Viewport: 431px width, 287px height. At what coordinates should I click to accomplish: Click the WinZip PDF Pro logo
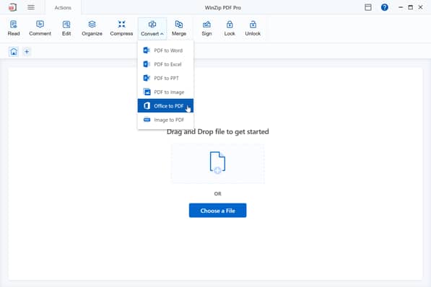(13, 7)
